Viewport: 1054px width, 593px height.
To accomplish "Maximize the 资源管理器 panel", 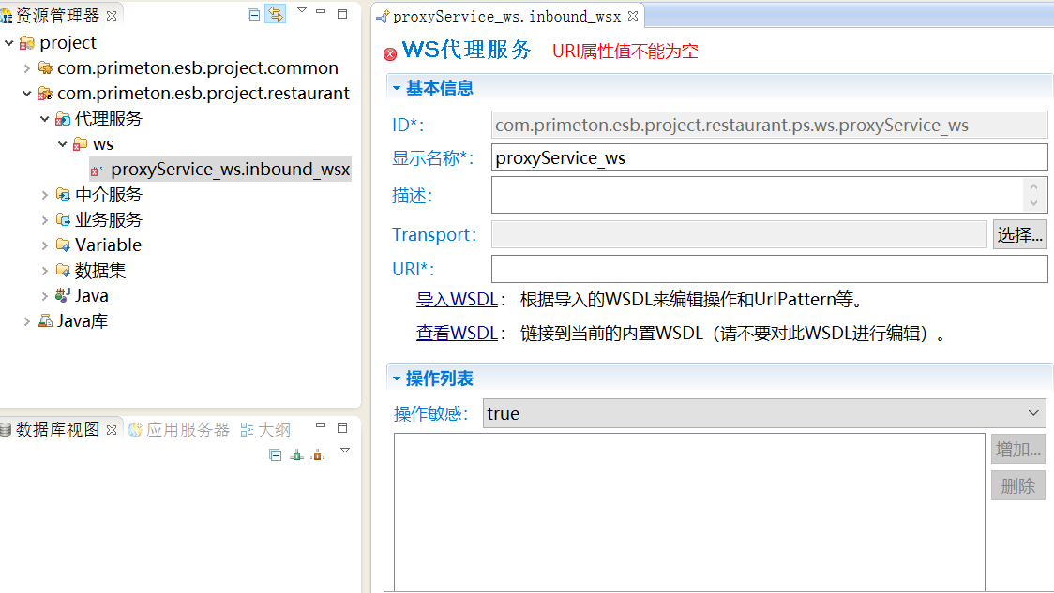I will (342, 13).
